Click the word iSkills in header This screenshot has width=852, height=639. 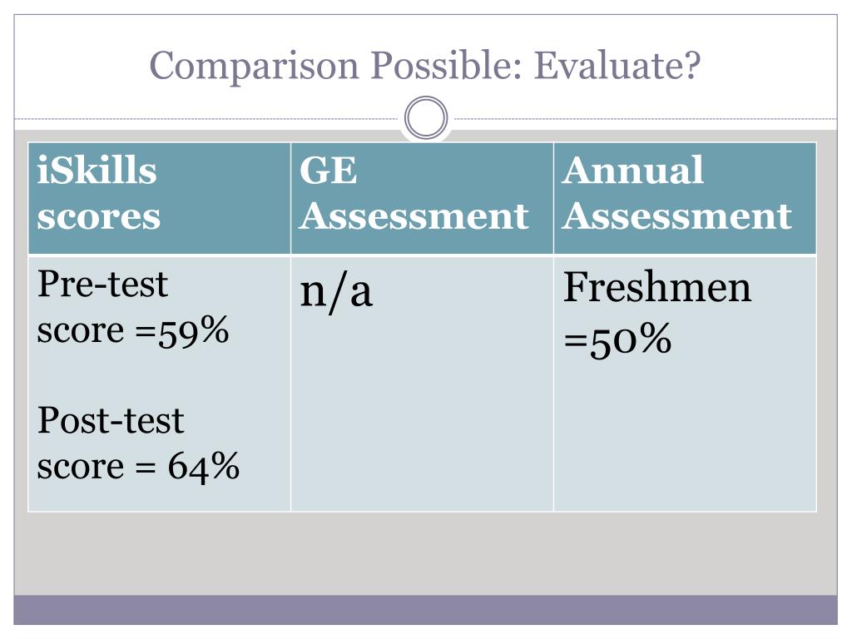point(97,171)
